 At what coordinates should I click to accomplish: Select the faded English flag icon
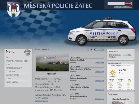pyautogui.click(x=99, y=50)
